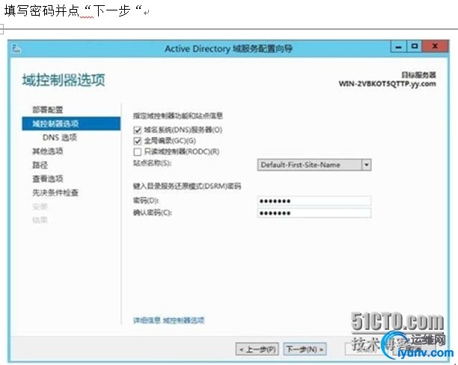Select the 部署配置 step in sidebar
458x365 pixels.
click(x=47, y=110)
